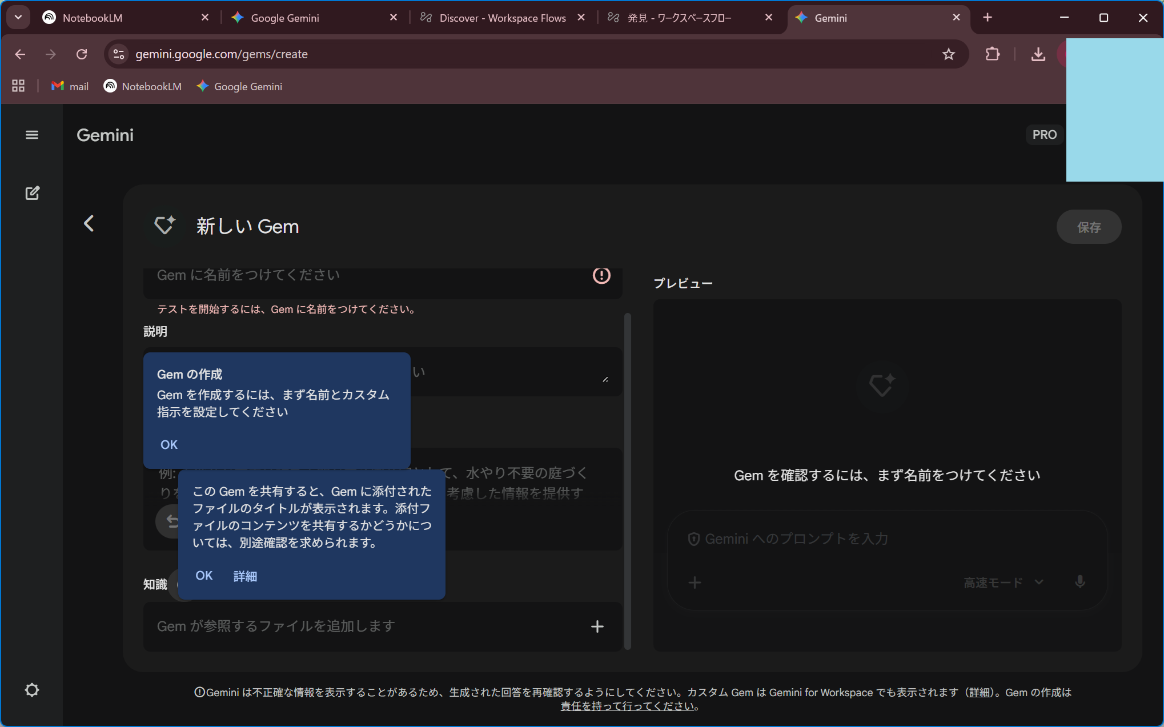Image resolution: width=1164 pixels, height=727 pixels.
Task: Click the back arrow beside 新しい Gem
Action: 89,223
